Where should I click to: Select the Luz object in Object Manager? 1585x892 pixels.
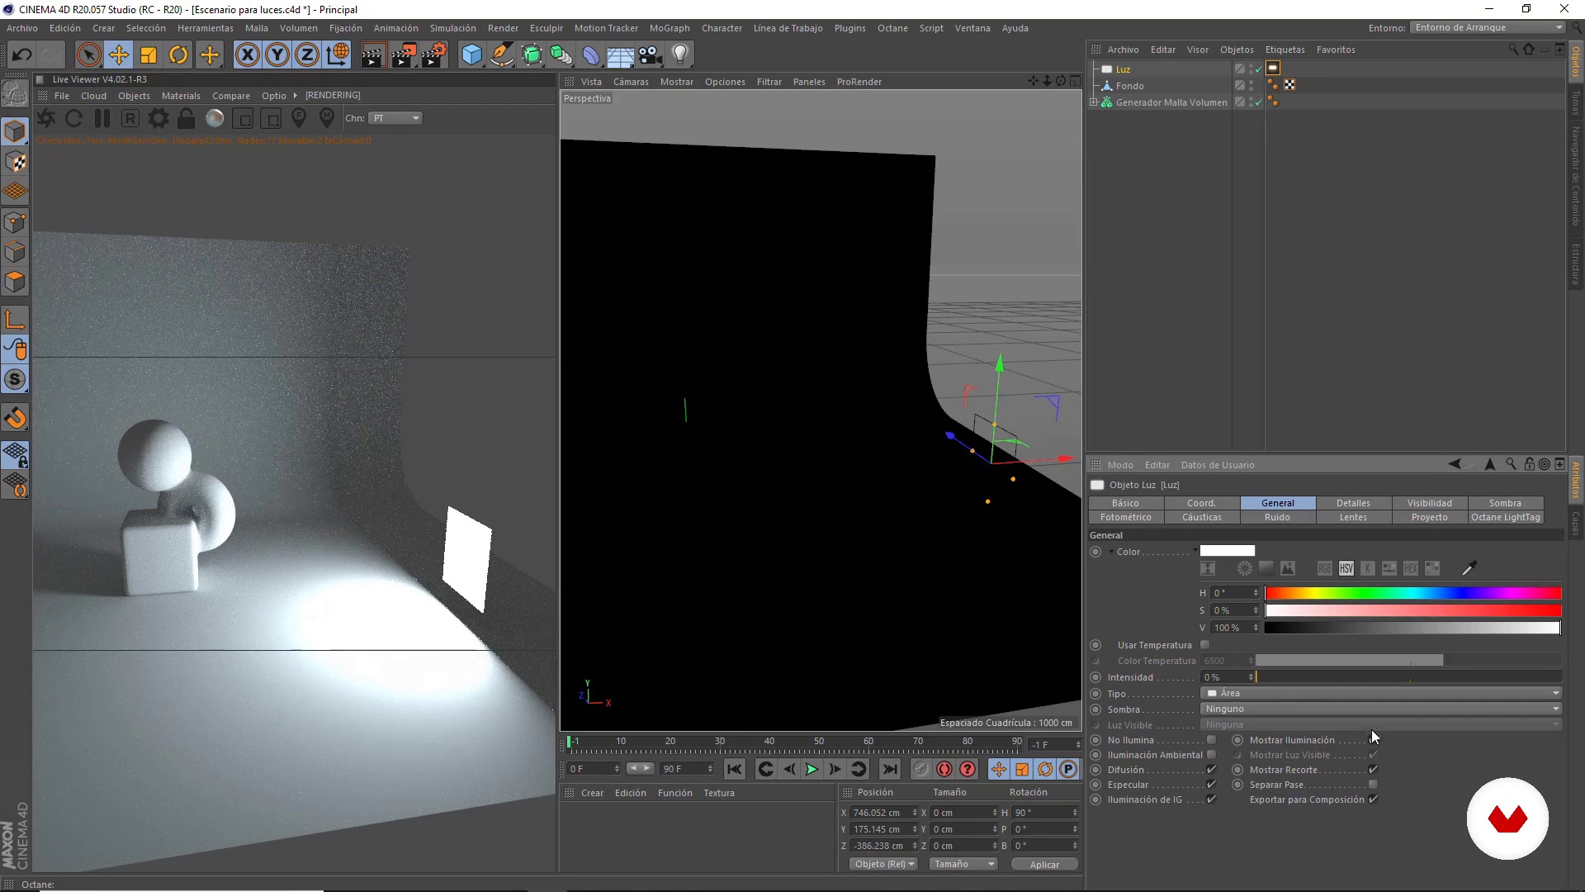1123,69
